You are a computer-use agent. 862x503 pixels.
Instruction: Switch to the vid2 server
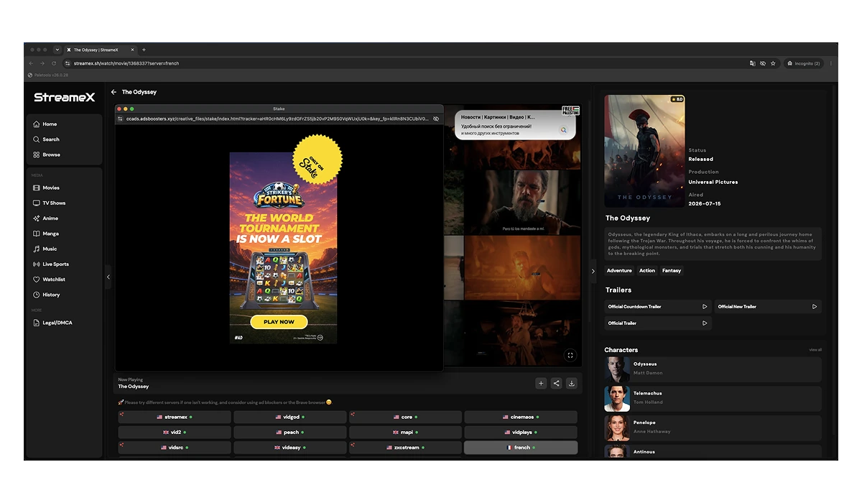175,433
